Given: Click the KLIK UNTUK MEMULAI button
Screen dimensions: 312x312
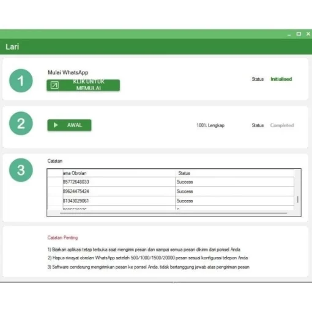Looking at the screenshot, I should [83, 85].
